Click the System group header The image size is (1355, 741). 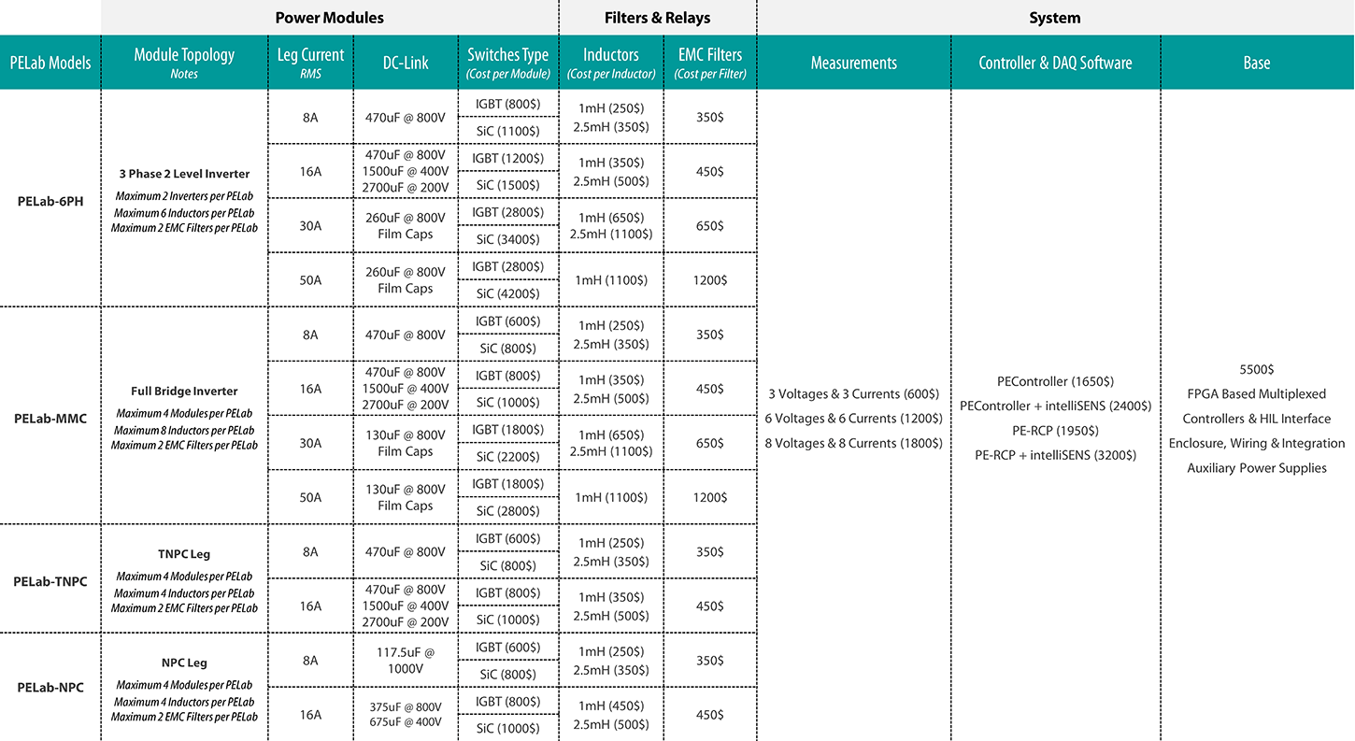[1055, 18]
